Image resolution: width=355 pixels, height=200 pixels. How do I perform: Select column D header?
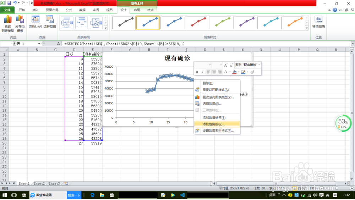[74, 50]
